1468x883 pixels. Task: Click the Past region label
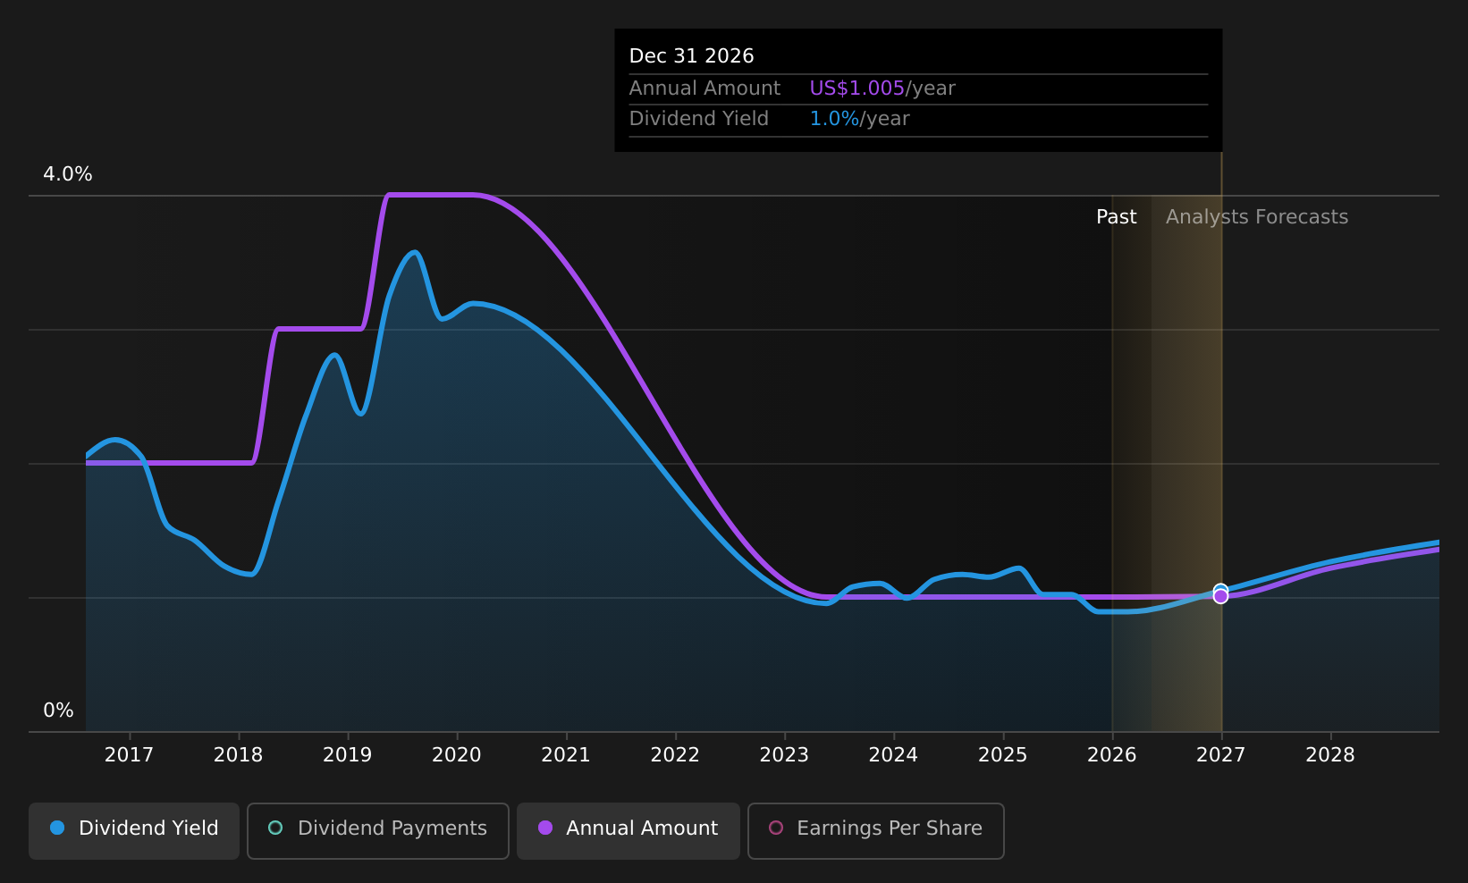click(1117, 217)
